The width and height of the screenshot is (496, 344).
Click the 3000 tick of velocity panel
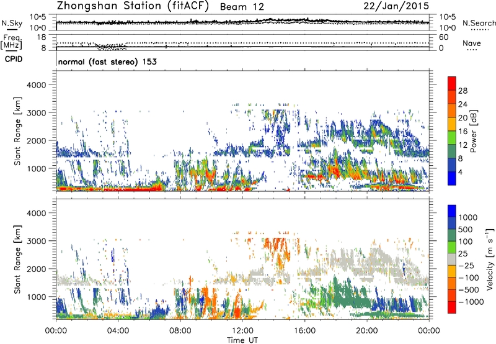[x=37, y=241]
